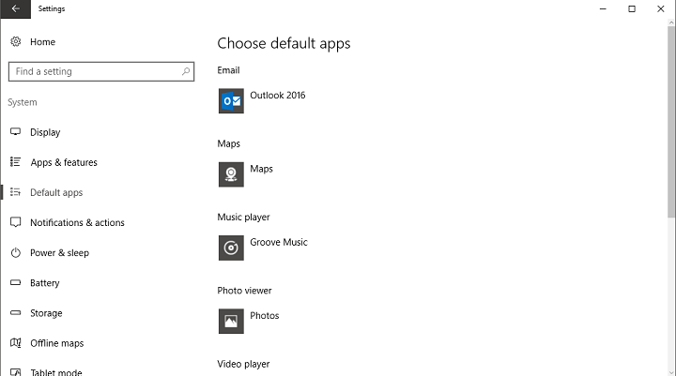Click the Power & sleep power icon
The image size is (676, 376).
(x=16, y=252)
